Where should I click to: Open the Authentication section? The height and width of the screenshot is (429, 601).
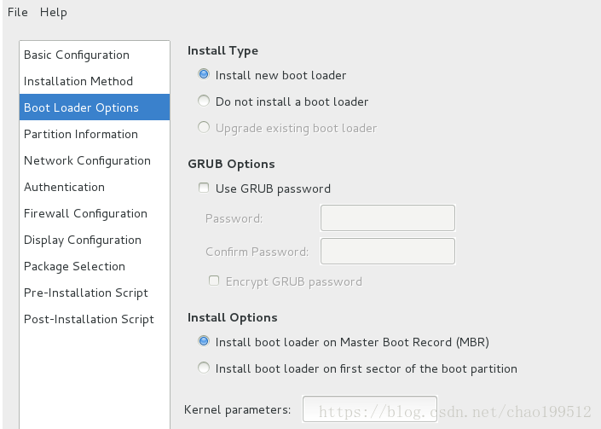[95, 187]
